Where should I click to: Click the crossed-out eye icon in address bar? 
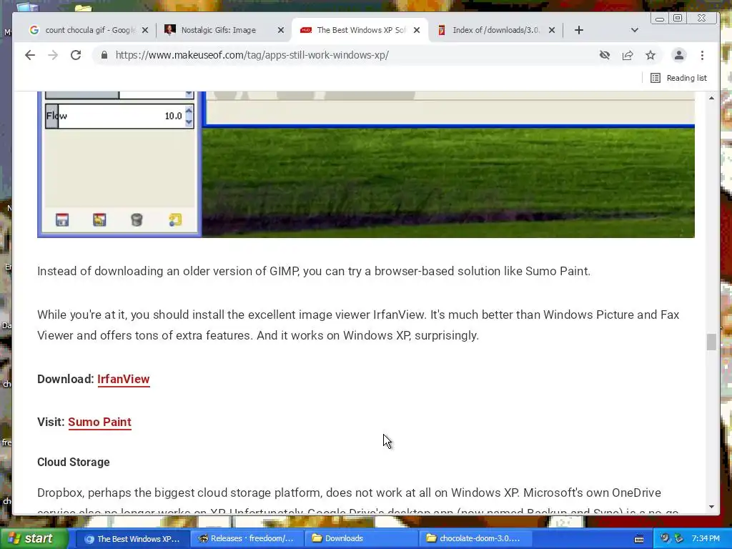click(605, 55)
